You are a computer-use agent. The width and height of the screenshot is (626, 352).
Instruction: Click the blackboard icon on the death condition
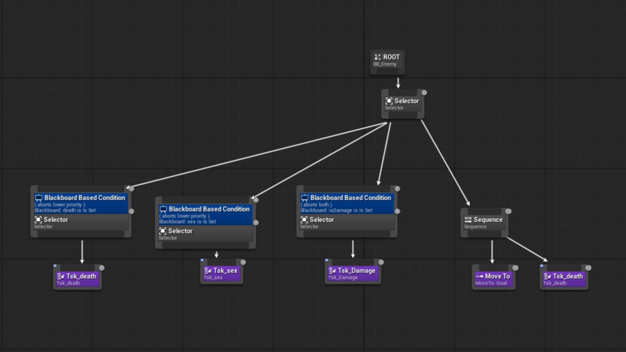click(x=39, y=198)
